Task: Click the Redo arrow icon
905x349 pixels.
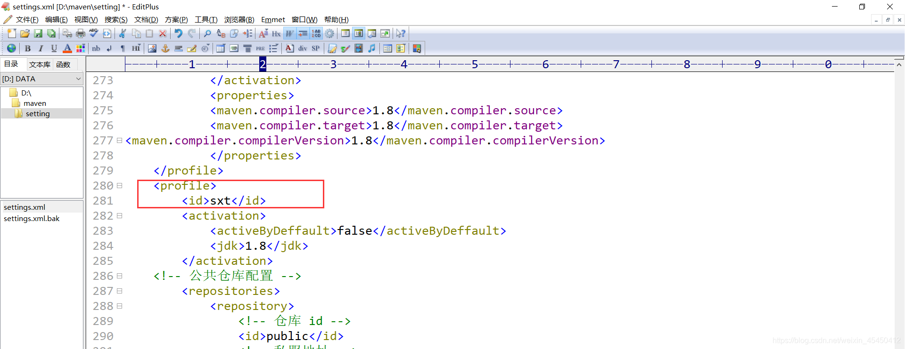Action: coord(191,33)
